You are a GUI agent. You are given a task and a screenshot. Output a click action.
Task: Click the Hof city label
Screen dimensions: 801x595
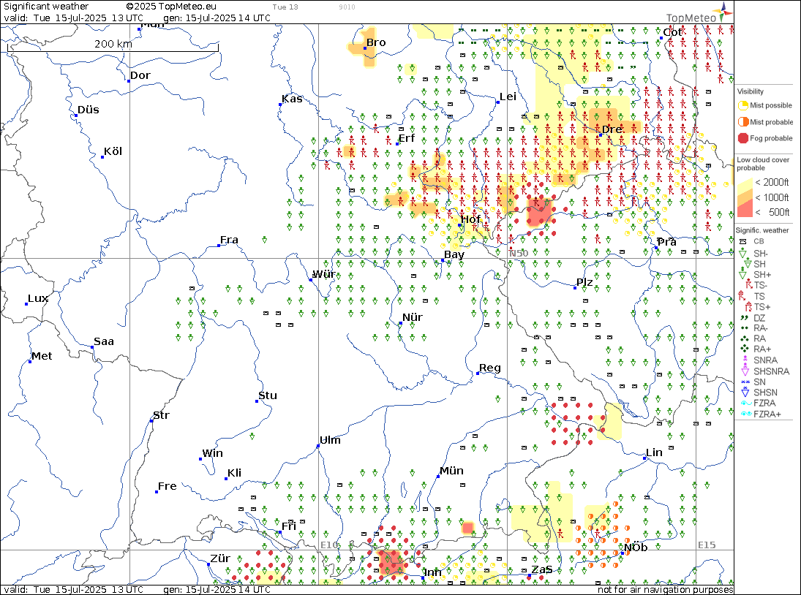tap(470, 219)
